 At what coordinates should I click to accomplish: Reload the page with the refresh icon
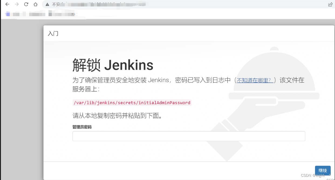coord(26,4)
